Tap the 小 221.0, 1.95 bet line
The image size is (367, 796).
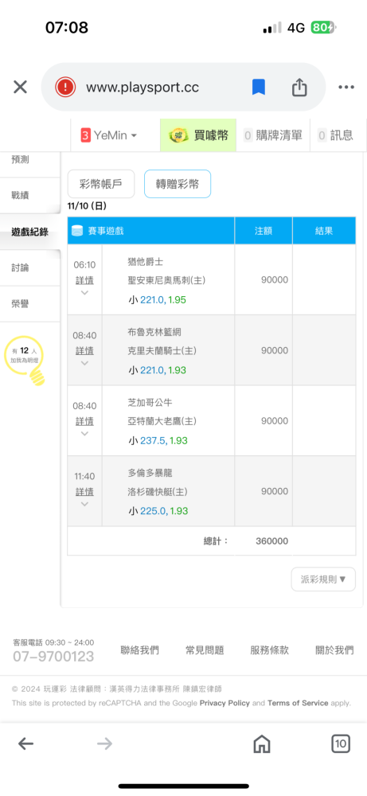coord(158,300)
